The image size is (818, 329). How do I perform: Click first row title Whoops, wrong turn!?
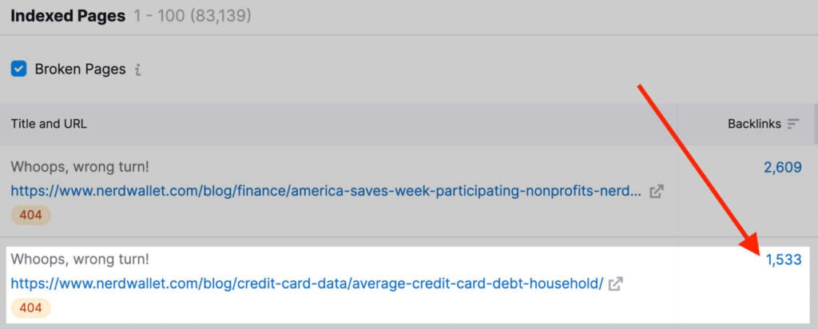(x=80, y=167)
